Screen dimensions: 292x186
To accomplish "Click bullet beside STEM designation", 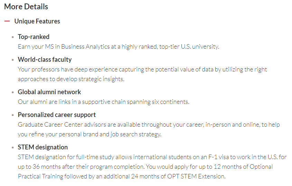I will [x=13, y=148].
